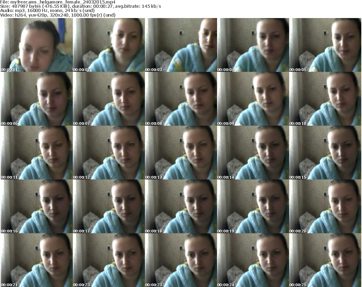Open the thumbnail marked 00:00:20
Screen dimensions: 362x287
(x=325, y=206)
